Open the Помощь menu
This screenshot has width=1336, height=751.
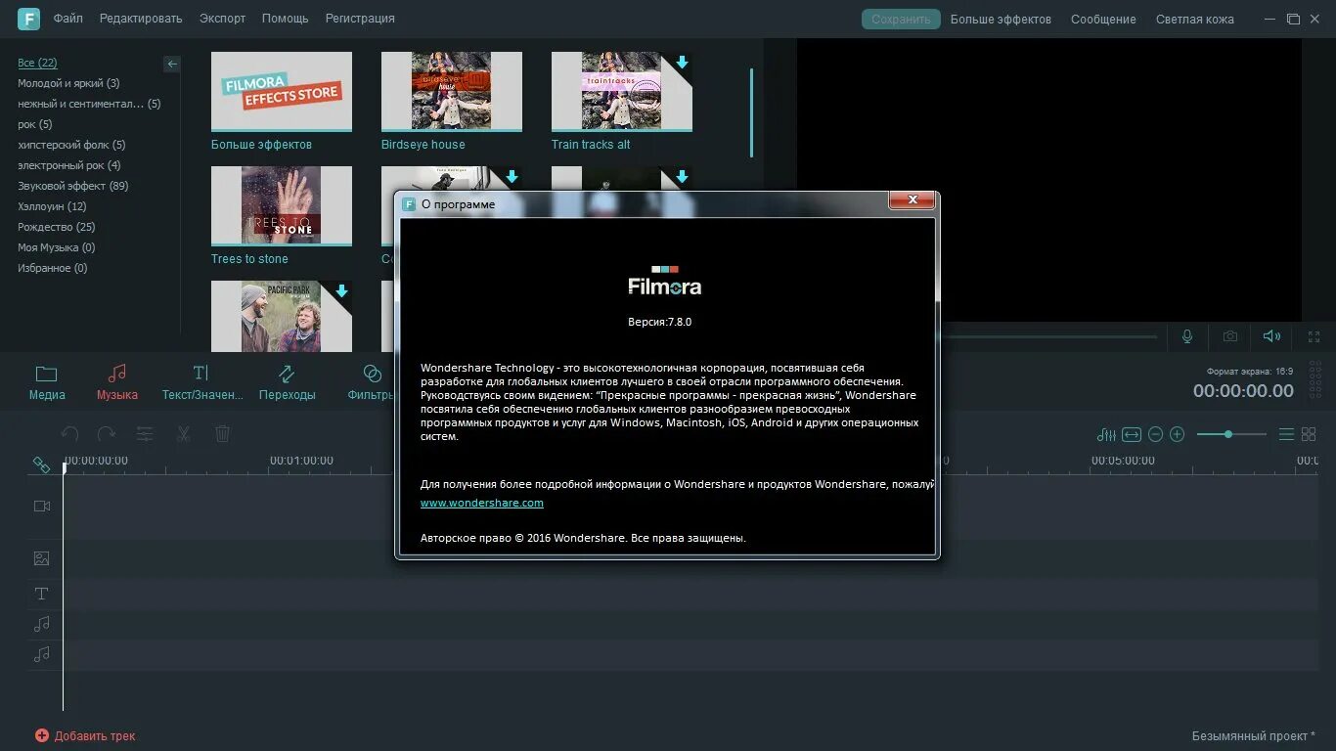point(286,19)
